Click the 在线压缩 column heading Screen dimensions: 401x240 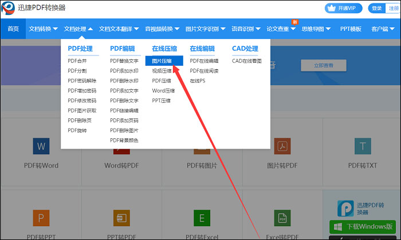pos(164,49)
